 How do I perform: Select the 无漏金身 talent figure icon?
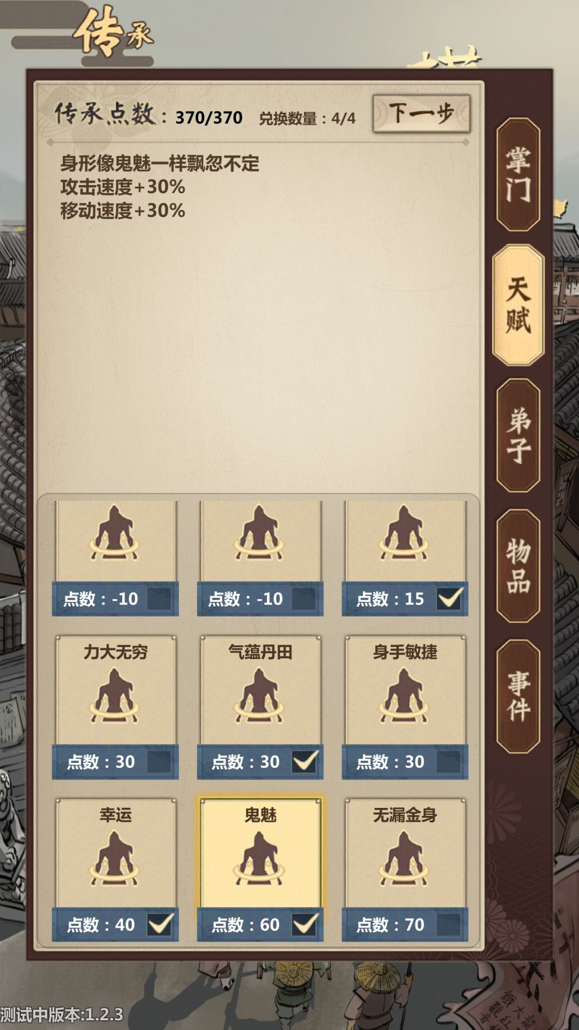404,858
